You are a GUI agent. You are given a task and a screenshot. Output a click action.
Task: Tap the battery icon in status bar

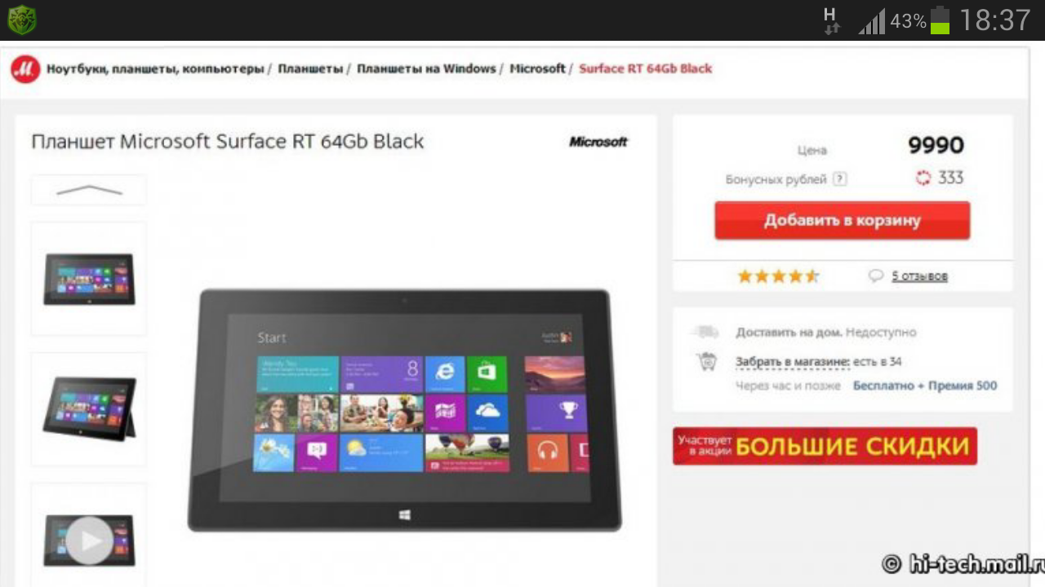[940, 20]
